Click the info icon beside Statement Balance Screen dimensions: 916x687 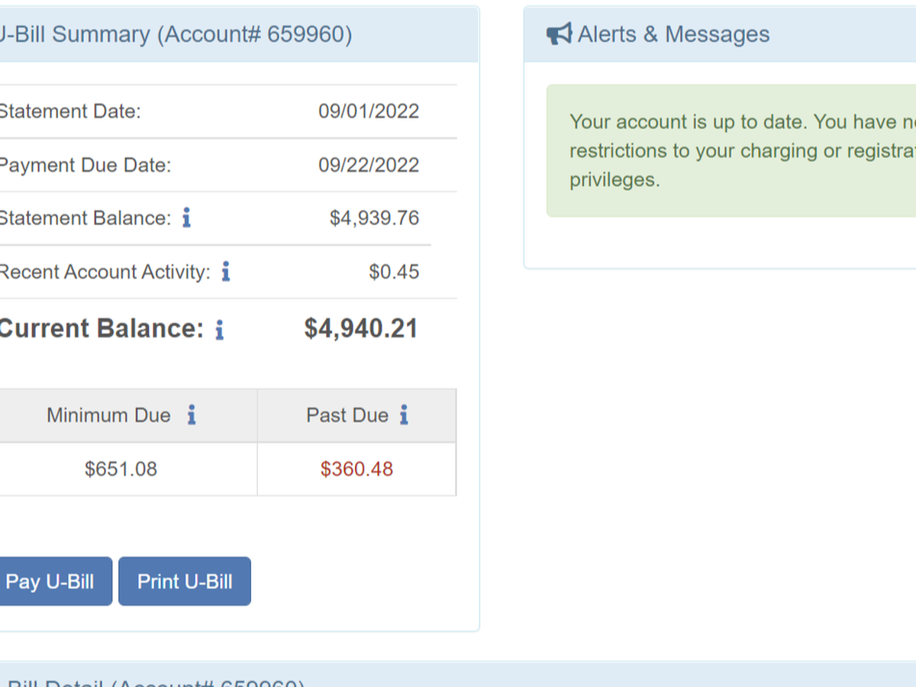click(x=186, y=218)
